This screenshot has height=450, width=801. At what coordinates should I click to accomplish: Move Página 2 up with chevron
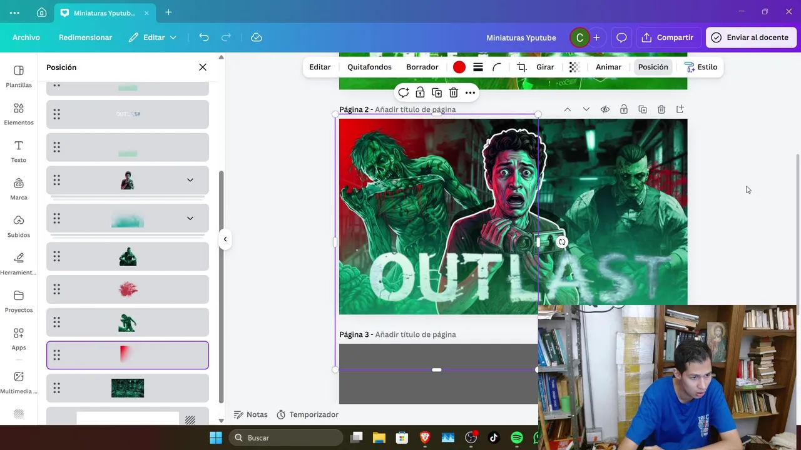tap(568, 109)
